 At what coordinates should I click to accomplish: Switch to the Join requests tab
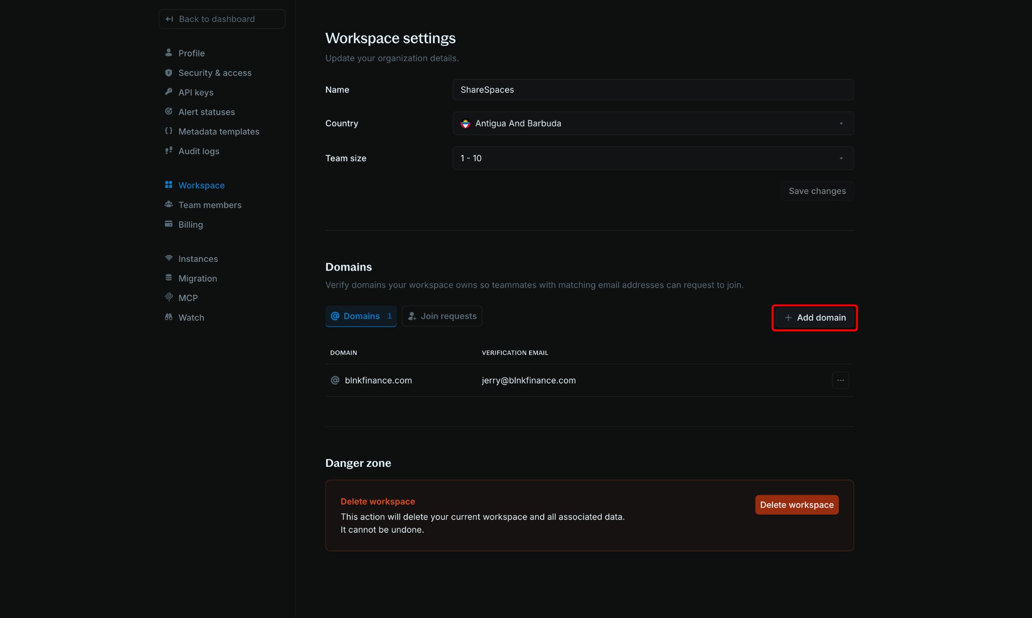coord(441,316)
